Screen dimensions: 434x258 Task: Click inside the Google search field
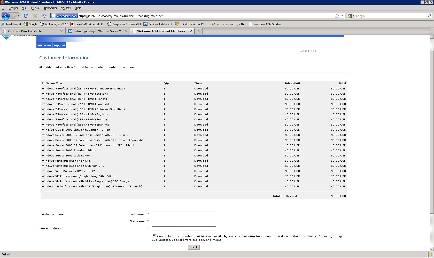[x=391, y=16]
